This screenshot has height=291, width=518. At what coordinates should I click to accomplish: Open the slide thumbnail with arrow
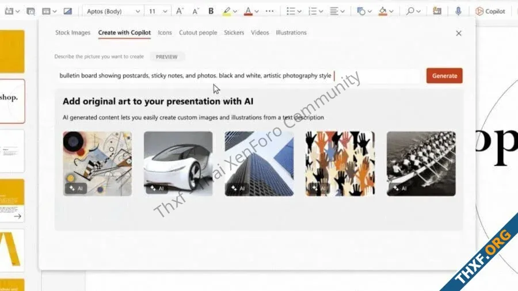(12, 201)
